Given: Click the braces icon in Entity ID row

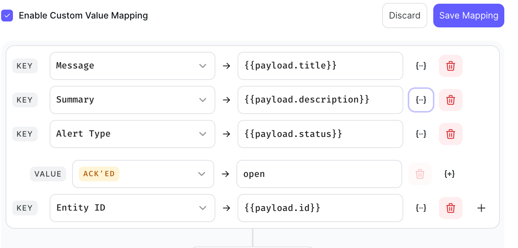Looking at the screenshot, I should point(421,208).
